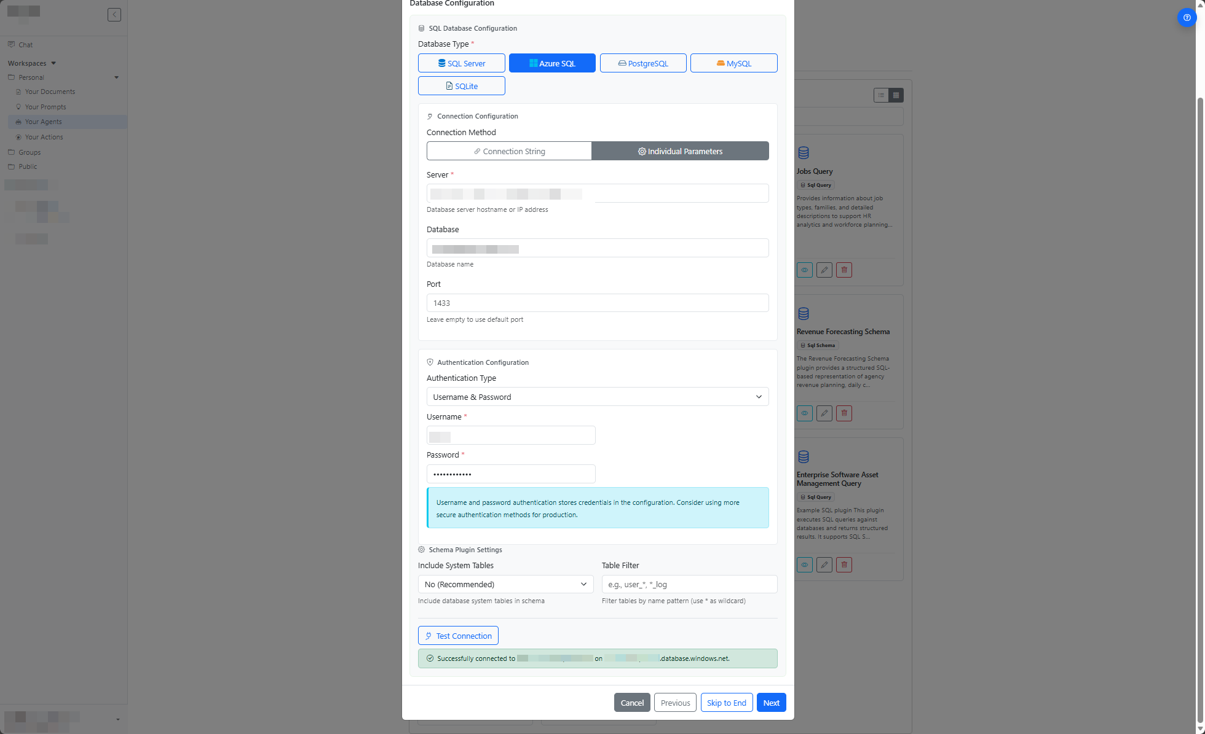Click the trash delete icon on Enterprise Software Asset card
Screen dimensions: 1205x734
coord(844,565)
